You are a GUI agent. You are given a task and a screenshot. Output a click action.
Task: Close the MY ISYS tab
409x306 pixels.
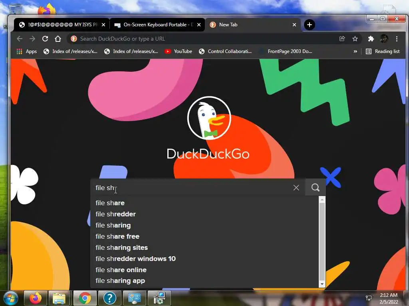coord(103,25)
